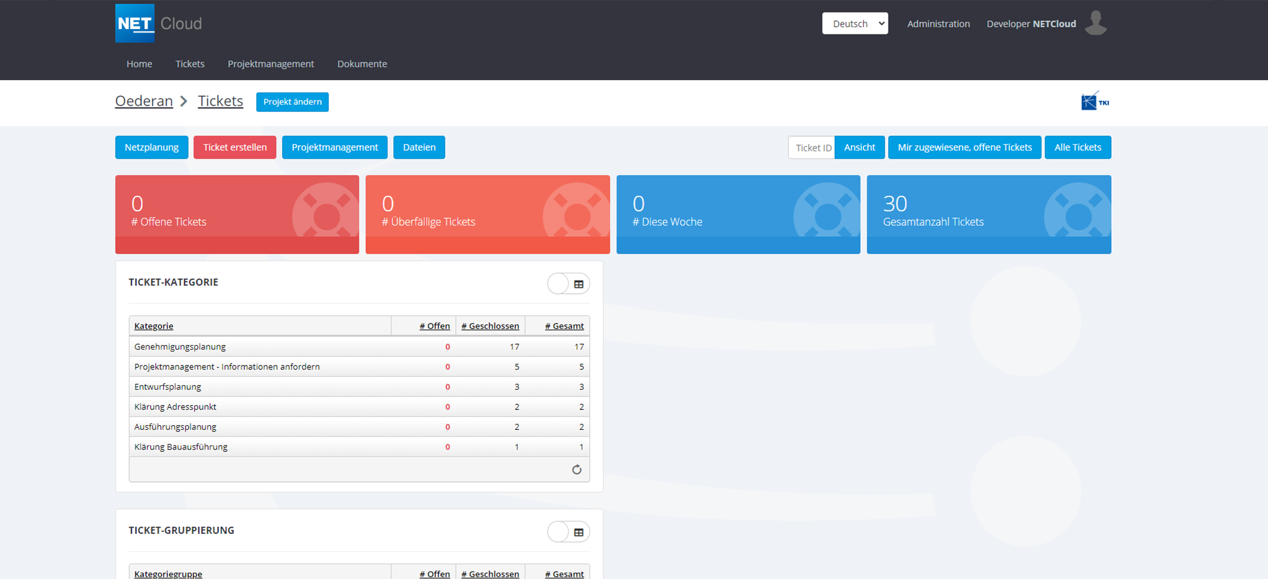The height and width of the screenshot is (579, 1268).
Task: Toggle the chart/table switch for Ticket-Gruppierung
Action: (559, 531)
